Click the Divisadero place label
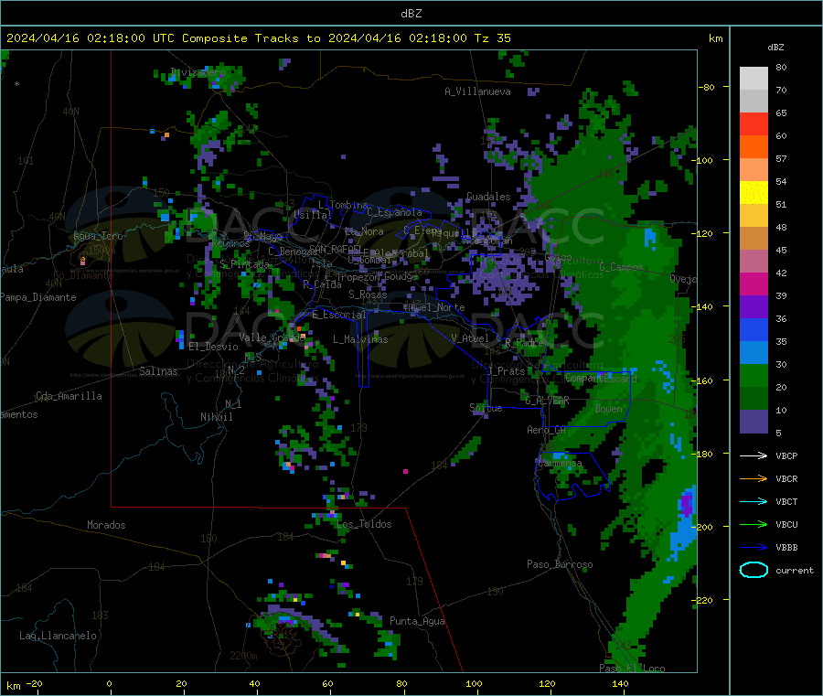Screen dimensions: 823x696 click(x=198, y=72)
